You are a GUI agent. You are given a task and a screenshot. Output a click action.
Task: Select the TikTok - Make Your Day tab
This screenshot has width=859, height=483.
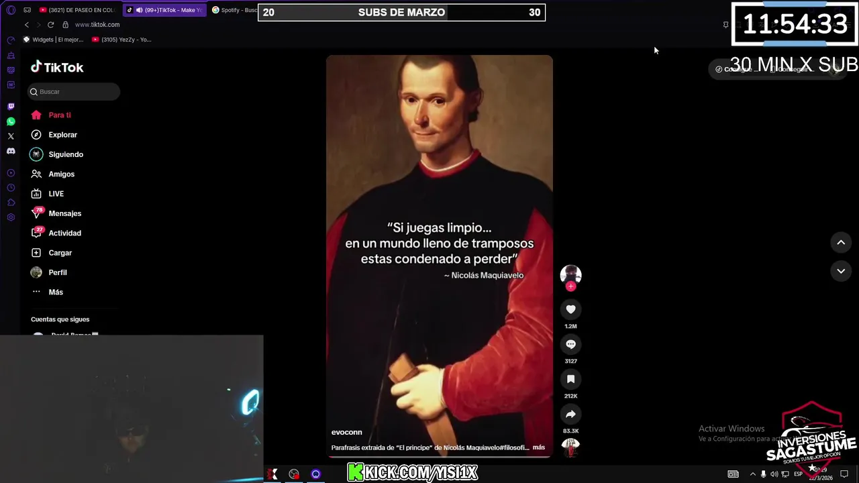tap(164, 10)
